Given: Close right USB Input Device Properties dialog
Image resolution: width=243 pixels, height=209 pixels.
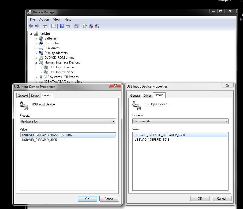Looking at the screenshot, I should (x=228, y=85).
